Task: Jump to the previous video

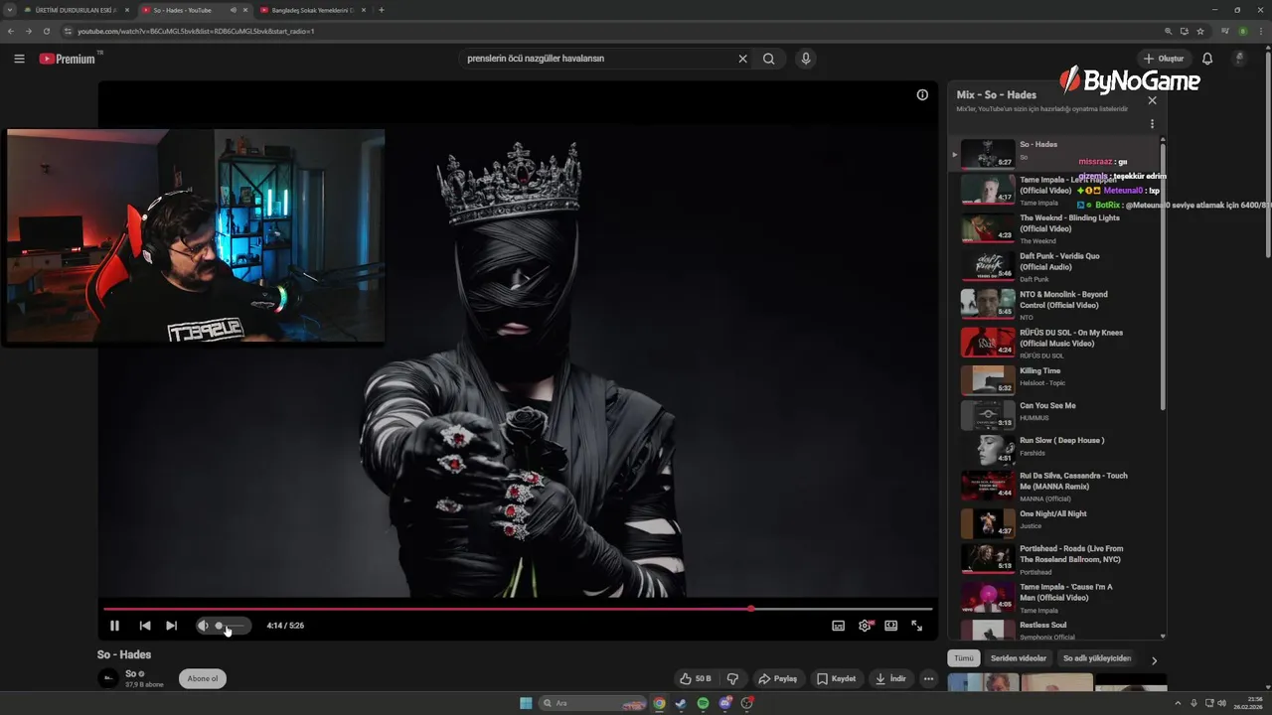Action: click(x=145, y=626)
